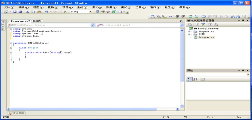Viewport: 252px width, 120px height.
Task: Expand the Properties node in Solution Explorer
Action: point(189,31)
